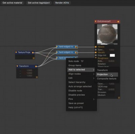Screen dimensions: 135x134
Task: Click Transform node output pin
Action: click(36, 66)
